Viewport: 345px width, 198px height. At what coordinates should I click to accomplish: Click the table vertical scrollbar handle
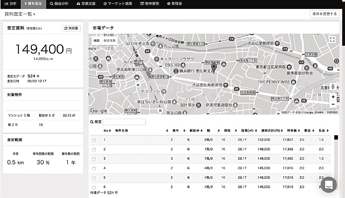click(336, 137)
